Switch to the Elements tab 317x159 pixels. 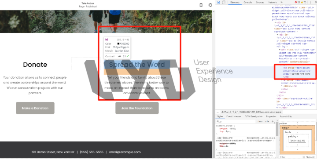(235, 2)
